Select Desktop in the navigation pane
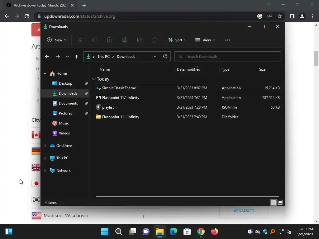319x239 pixels. tap(65, 83)
